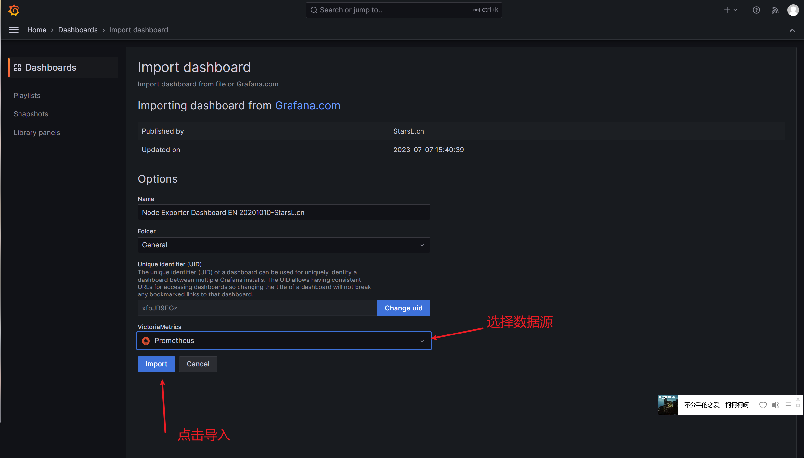
Task: Open the help question-mark icon
Action: [x=756, y=10]
